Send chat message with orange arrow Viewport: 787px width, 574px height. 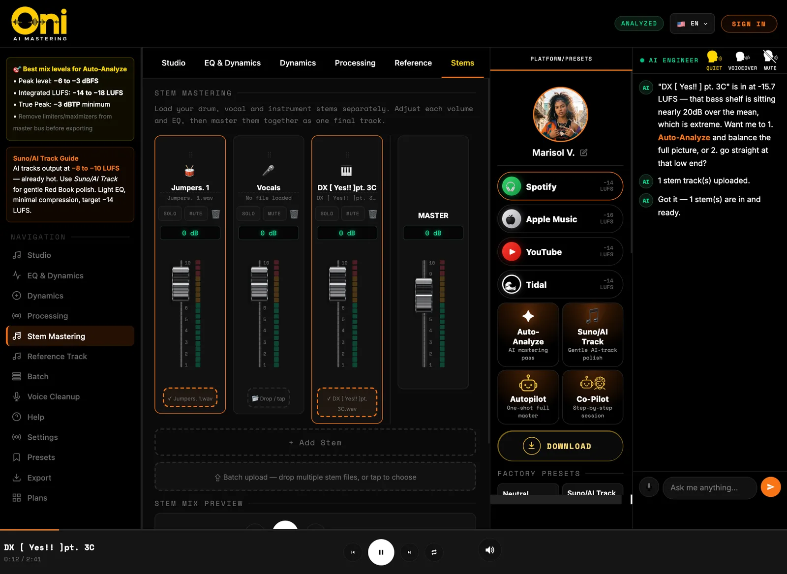click(x=771, y=487)
